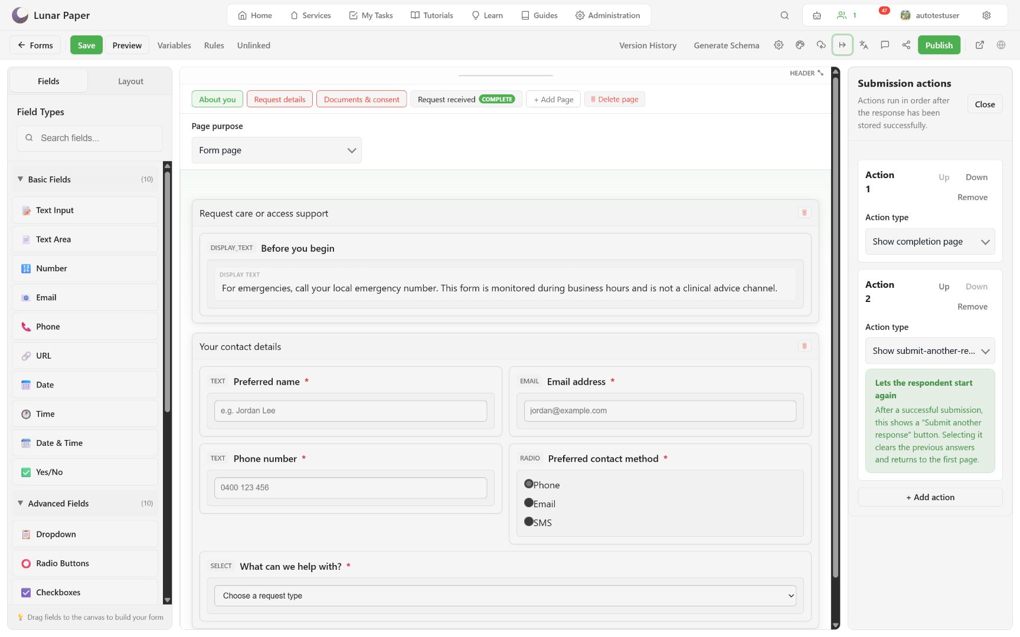Image resolution: width=1020 pixels, height=637 pixels.
Task: Open the translation languages icon
Action: pyautogui.click(x=864, y=45)
